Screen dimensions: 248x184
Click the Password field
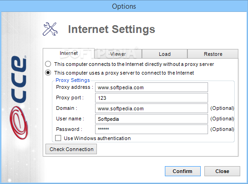pos(152,129)
